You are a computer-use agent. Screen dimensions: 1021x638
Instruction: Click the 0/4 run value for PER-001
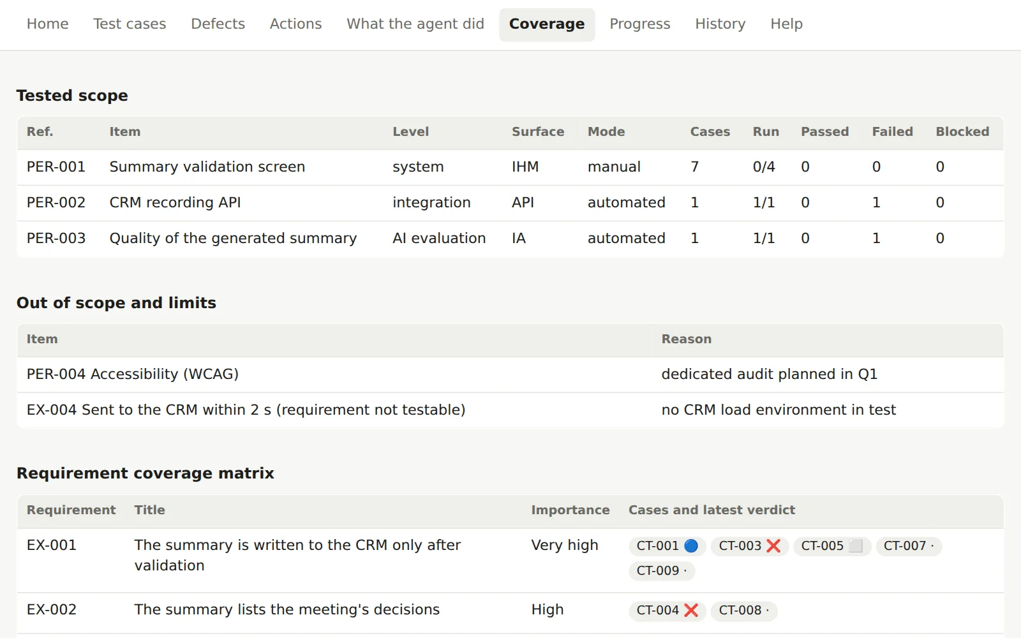click(764, 167)
